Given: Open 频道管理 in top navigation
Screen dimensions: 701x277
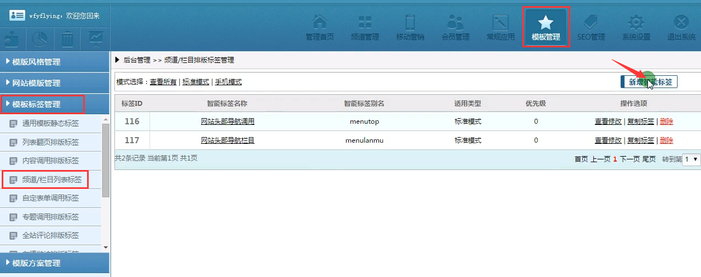Looking at the screenshot, I should (364, 27).
